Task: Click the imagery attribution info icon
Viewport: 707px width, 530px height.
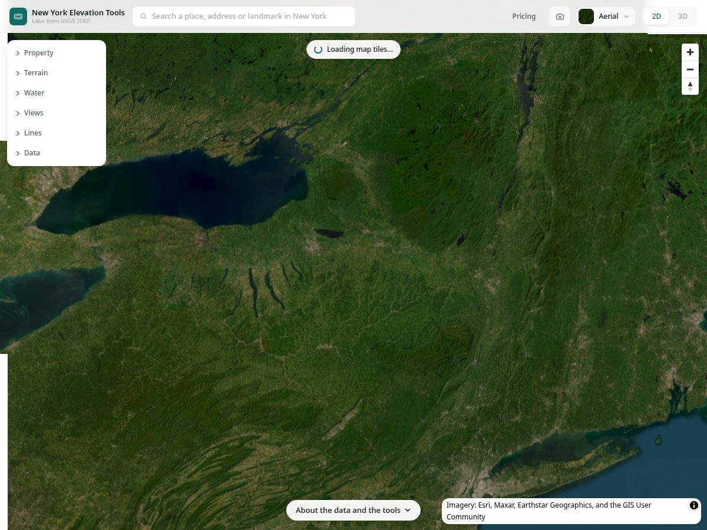Action: click(694, 505)
